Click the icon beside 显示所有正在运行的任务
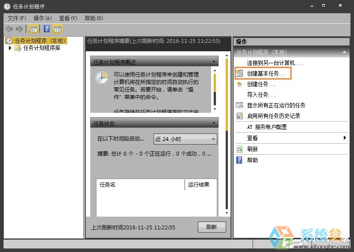This screenshot has height=252, width=354. (239, 105)
